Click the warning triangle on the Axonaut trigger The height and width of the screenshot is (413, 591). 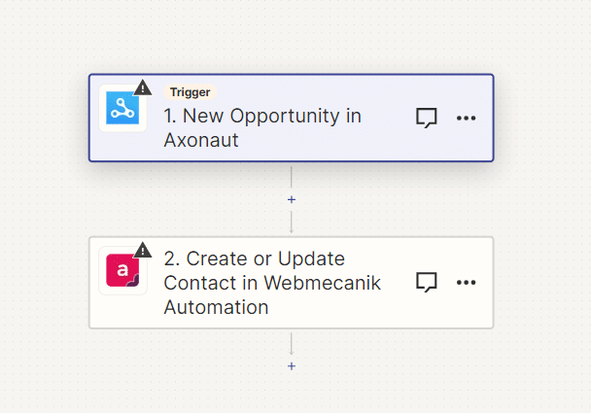[x=143, y=87]
